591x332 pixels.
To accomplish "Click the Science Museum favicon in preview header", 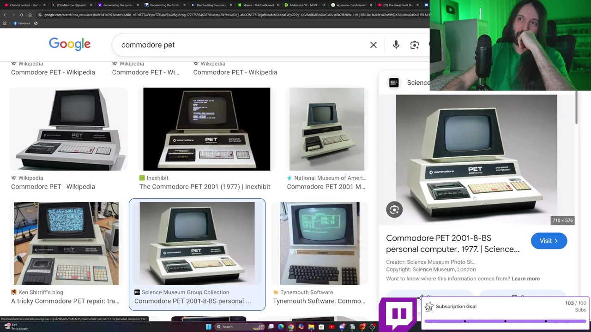I will coord(394,83).
